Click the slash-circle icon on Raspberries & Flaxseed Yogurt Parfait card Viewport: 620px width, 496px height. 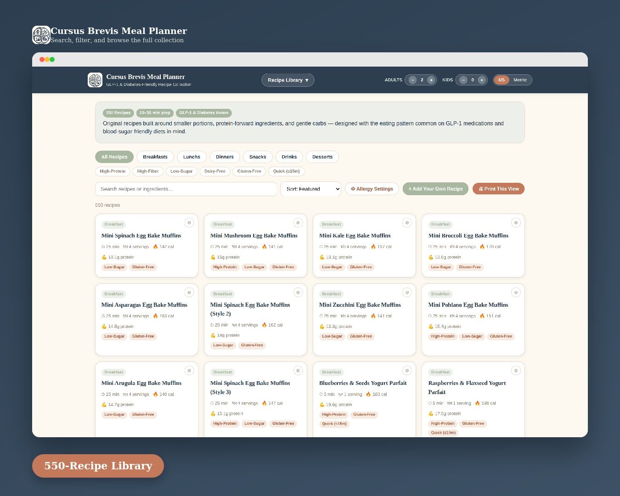point(516,371)
